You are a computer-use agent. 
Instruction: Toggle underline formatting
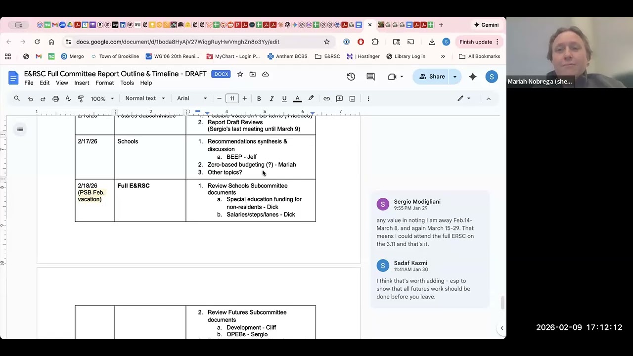click(x=284, y=98)
